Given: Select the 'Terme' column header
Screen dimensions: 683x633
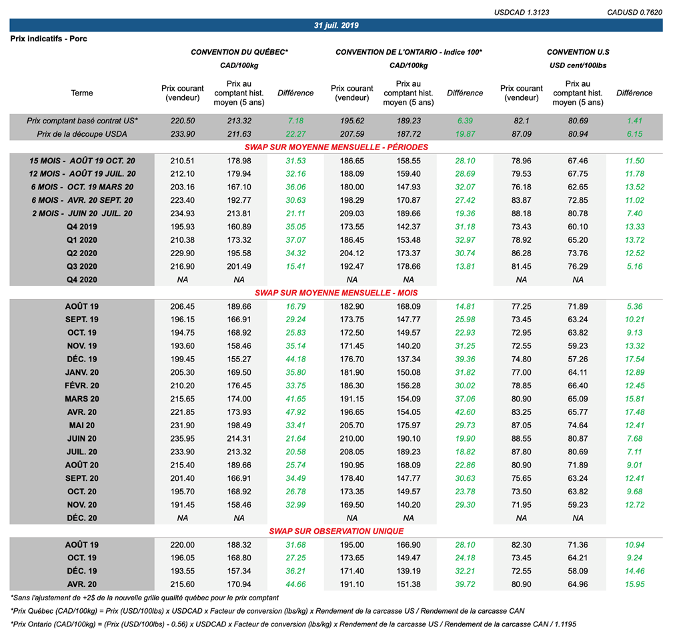Looking at the screenshot, I should point(82,93).
